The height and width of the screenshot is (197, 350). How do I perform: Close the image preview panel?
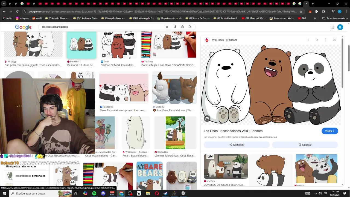point(334,40)
